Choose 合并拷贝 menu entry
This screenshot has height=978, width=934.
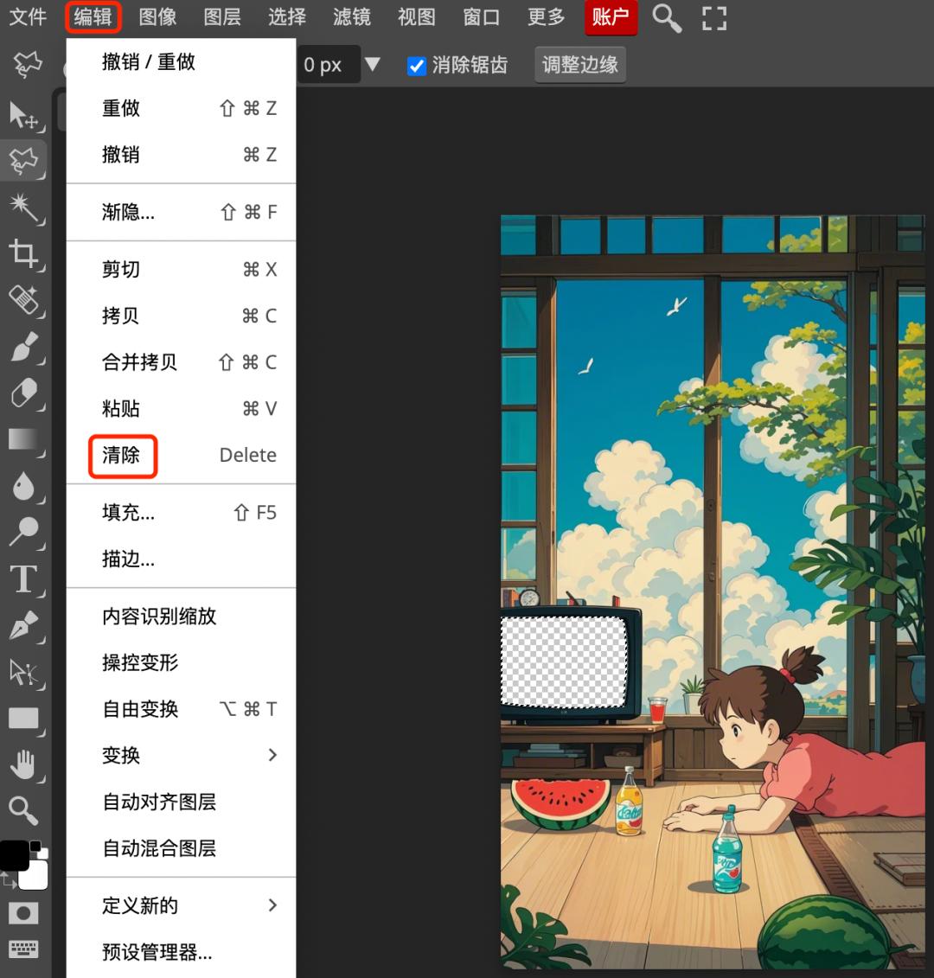point(181,361)
